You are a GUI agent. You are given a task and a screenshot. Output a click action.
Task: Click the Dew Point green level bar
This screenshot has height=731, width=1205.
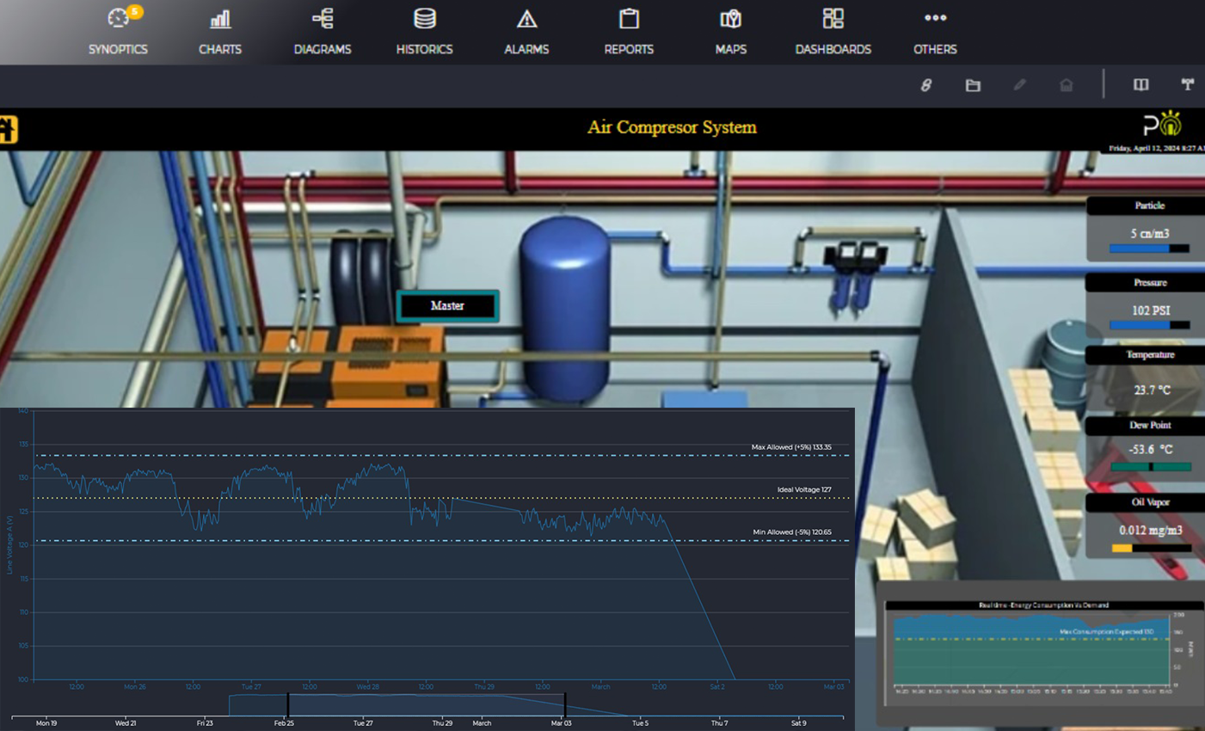pos(1151,467)
